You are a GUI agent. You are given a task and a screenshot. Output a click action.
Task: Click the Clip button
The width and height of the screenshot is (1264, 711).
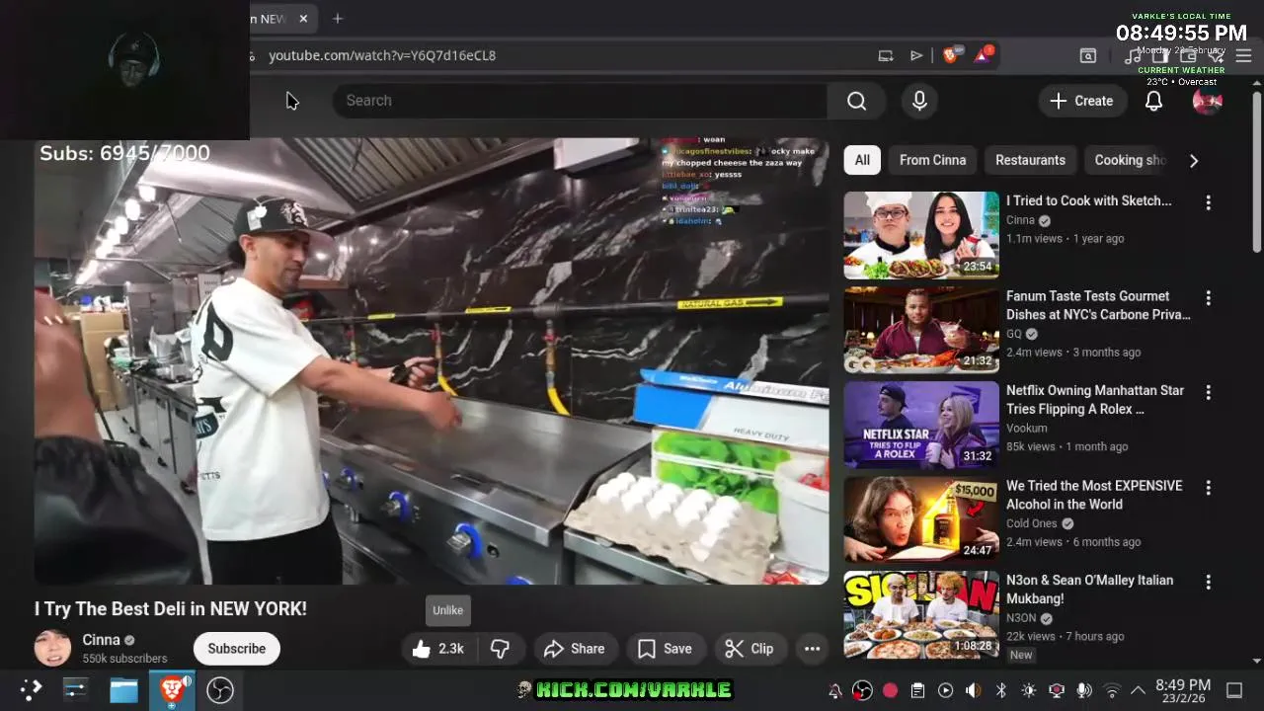[x=750, y=649]
